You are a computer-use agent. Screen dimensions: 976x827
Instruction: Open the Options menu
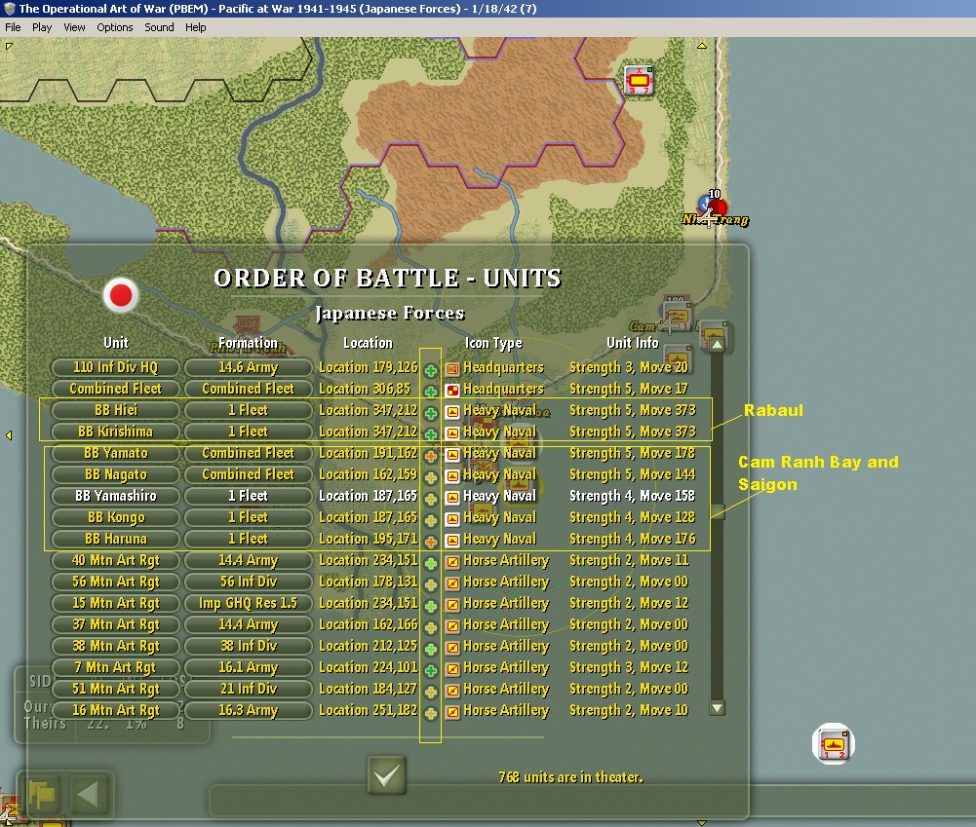point(114,27)
